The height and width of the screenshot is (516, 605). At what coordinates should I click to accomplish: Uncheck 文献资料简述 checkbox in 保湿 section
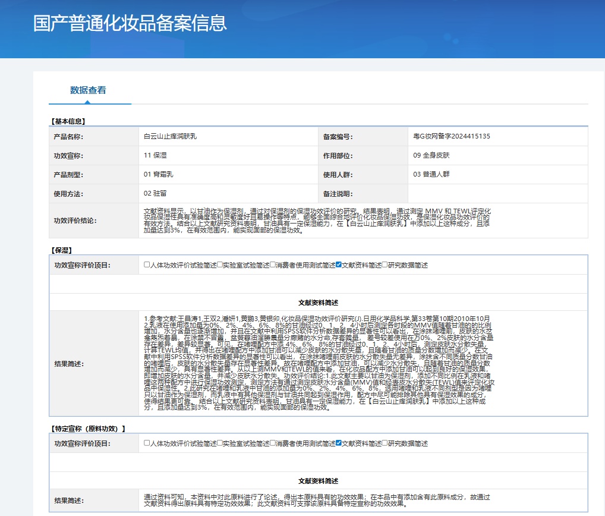[x=338, y=265]
